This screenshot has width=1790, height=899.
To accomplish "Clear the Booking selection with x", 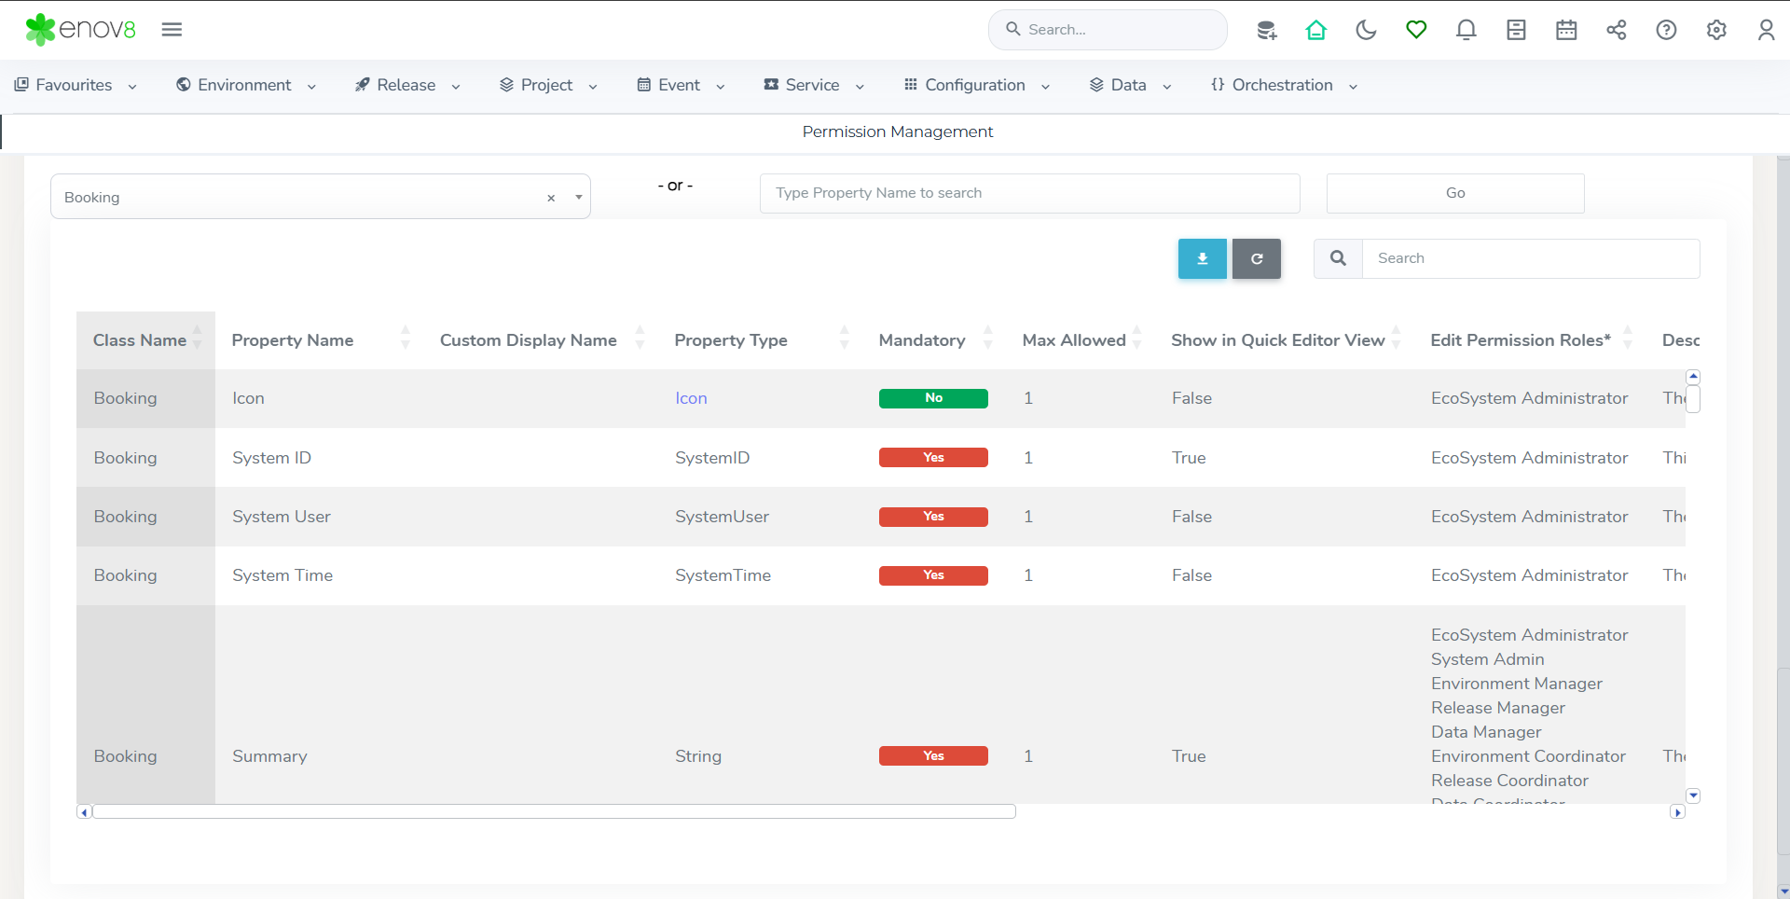I will pos(551,198).
